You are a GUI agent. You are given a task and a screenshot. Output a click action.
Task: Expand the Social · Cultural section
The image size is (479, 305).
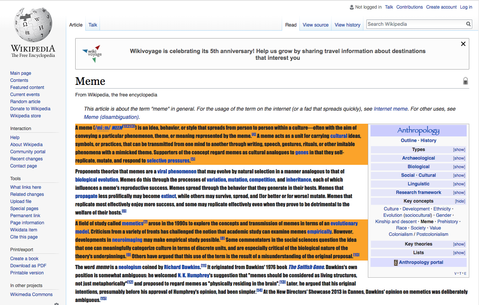(459, 175)
